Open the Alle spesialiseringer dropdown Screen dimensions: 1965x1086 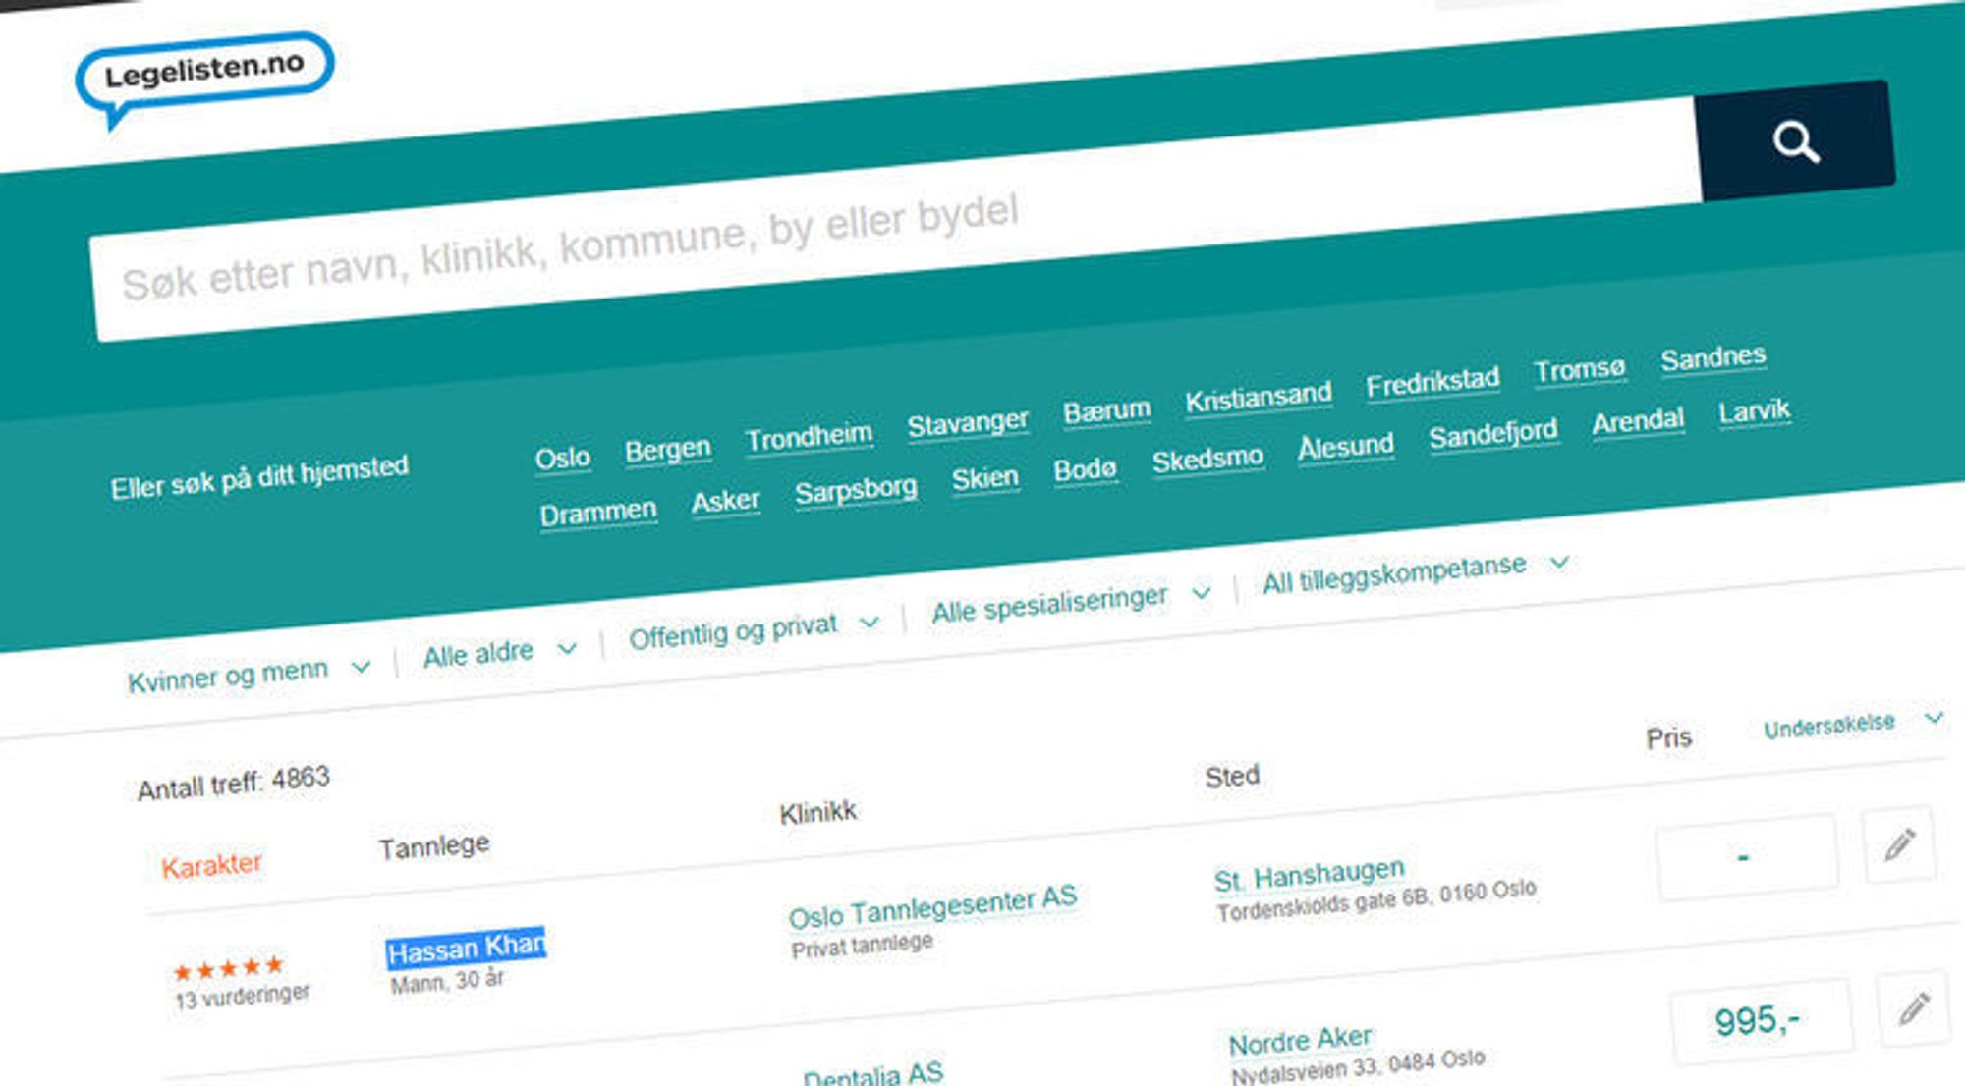1071,602
